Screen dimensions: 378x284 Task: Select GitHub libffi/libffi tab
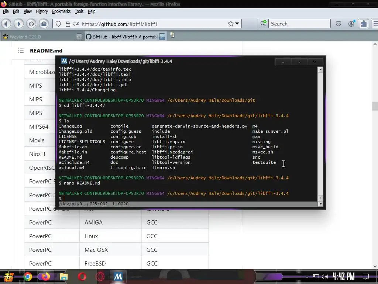(x=121, y=37)
